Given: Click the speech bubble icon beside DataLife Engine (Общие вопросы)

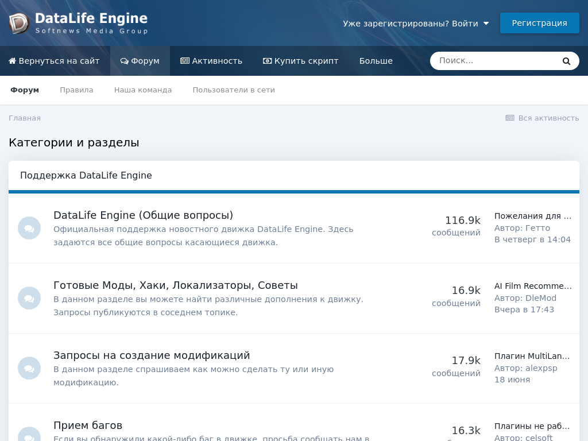Looking at the screenshot, I should [29, 228].
